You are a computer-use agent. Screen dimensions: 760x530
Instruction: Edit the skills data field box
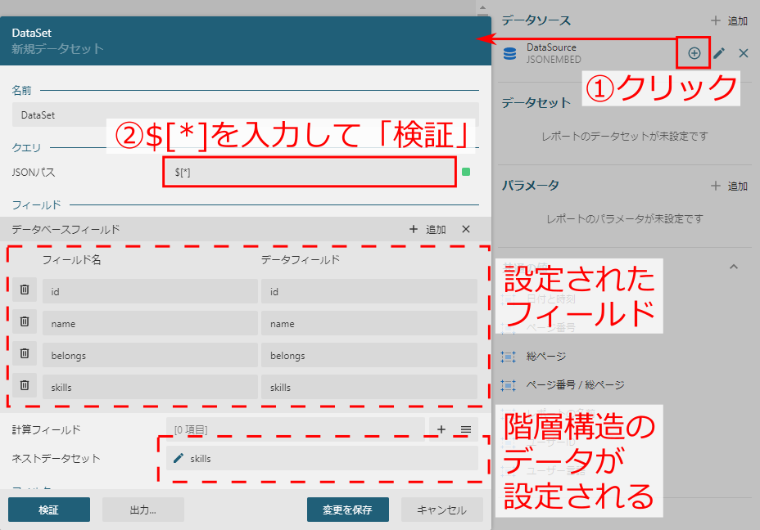[x=369, y=387]
